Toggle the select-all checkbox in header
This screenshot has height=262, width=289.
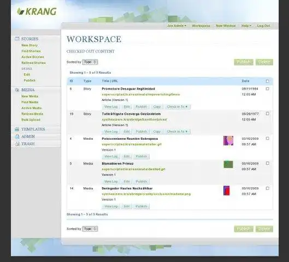(268, 81)
